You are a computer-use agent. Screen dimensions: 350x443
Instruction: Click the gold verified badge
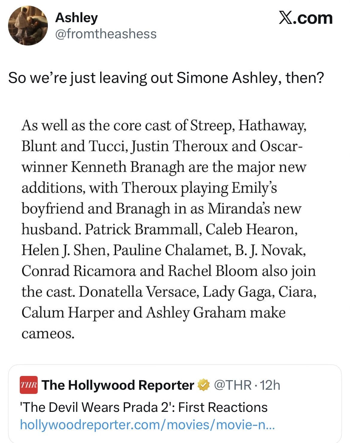click(x=204, y=385)
